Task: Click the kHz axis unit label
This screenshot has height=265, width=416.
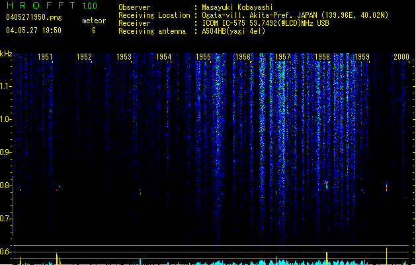Action: point(6,54)
